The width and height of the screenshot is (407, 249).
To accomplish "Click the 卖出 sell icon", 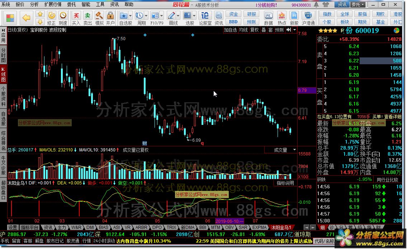I will point(87,15).
